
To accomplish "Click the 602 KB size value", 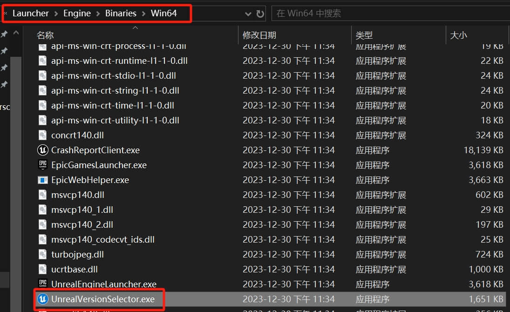I will [x=490, y=195].
